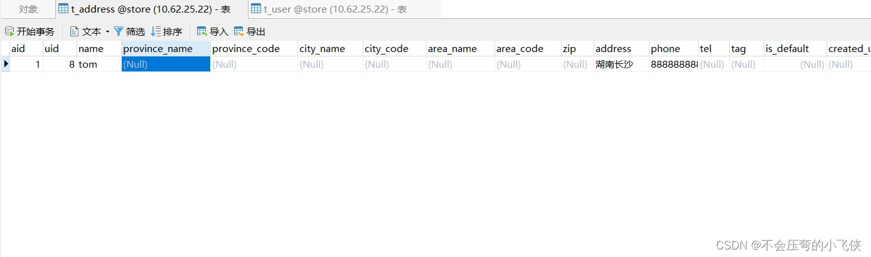The image size is (871, 257).
Task: Click the city_name (Null) cell
Action: click(x=330, y=64)
